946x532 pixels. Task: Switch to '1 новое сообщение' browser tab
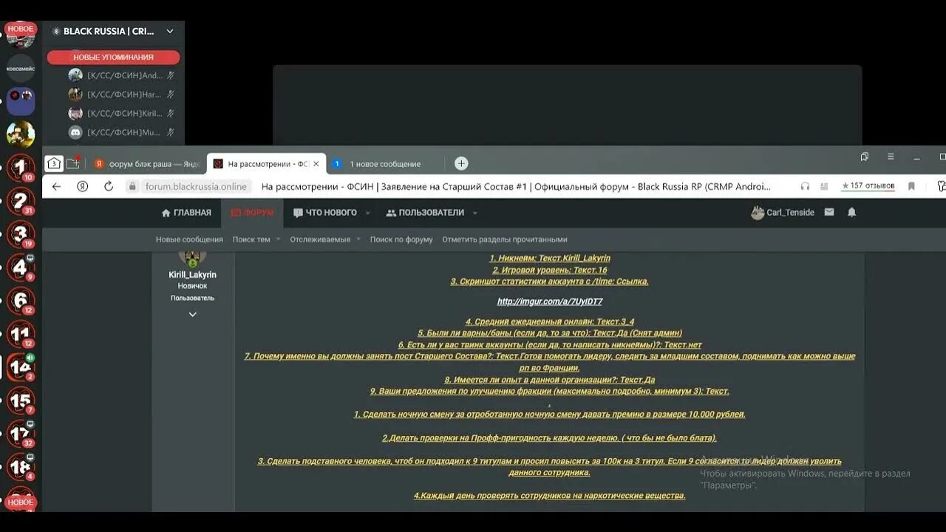coord(384,163)
